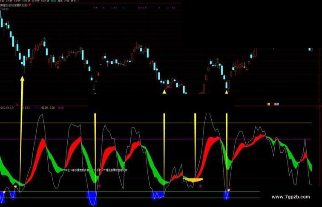Open the 更多 more periods menu

(74, 1)
